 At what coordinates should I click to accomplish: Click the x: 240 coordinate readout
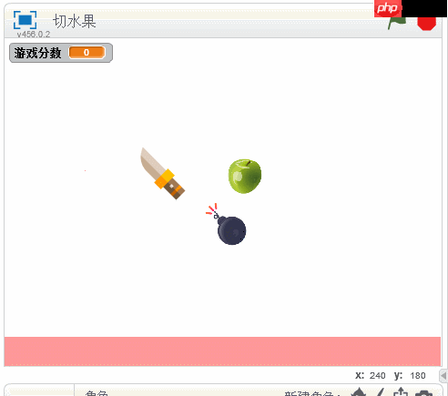point(371,376)
